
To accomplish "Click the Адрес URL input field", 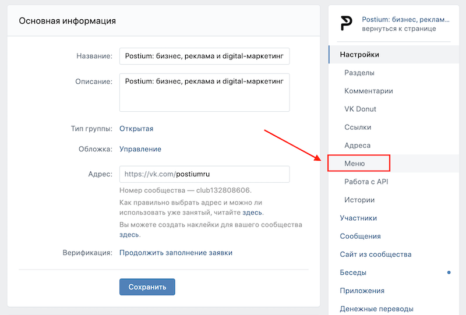I will (x=204, y=174).
